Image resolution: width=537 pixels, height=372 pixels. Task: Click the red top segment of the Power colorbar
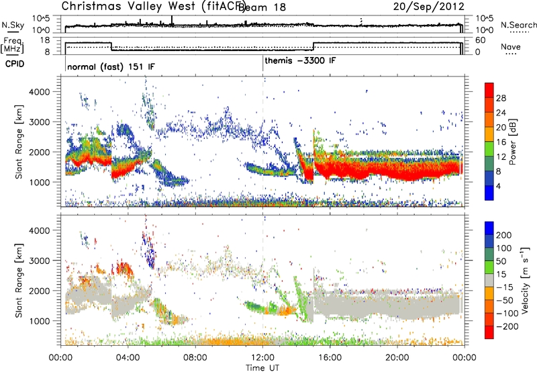pyautogui.click(x=489, y=90)
